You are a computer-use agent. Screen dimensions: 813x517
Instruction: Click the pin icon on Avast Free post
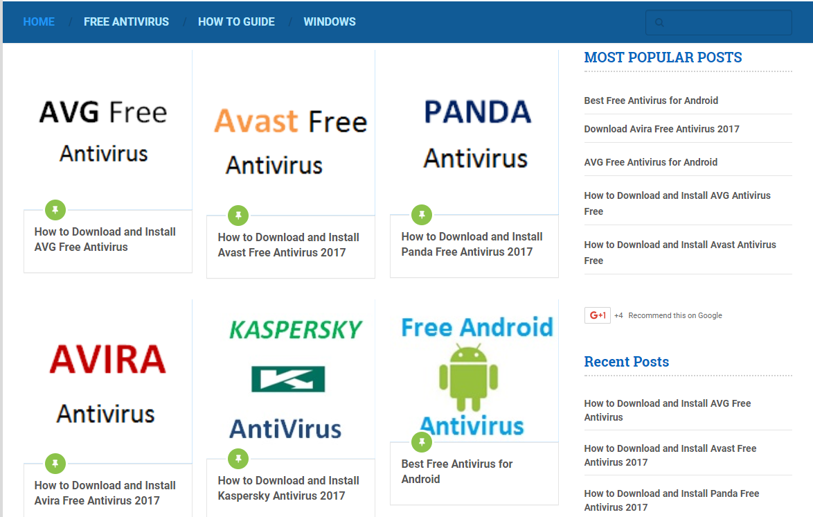click(x=238, y=216)
